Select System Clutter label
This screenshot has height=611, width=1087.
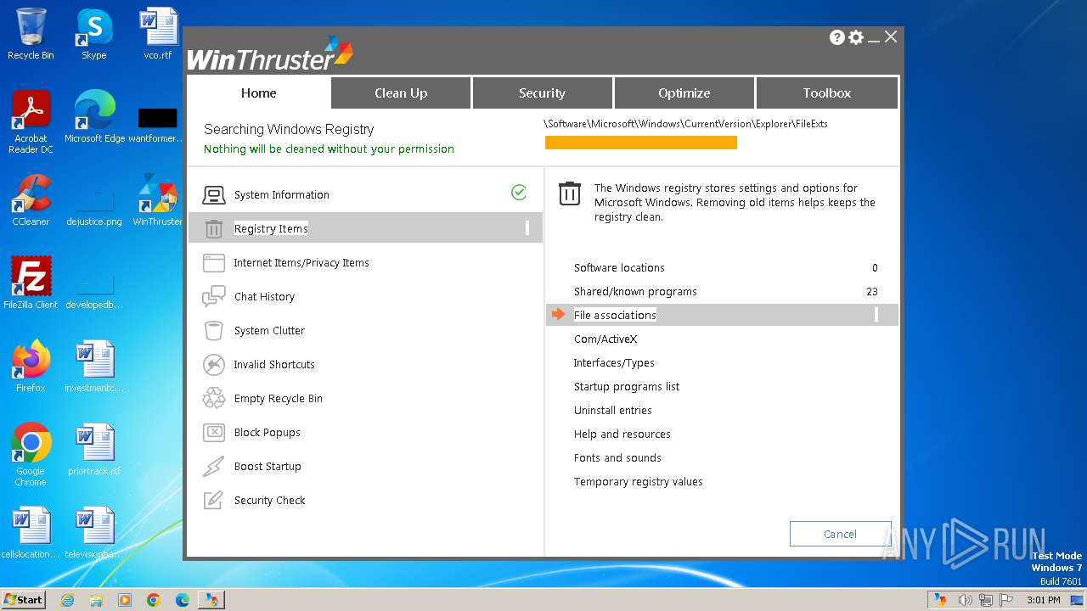[269, 331]
